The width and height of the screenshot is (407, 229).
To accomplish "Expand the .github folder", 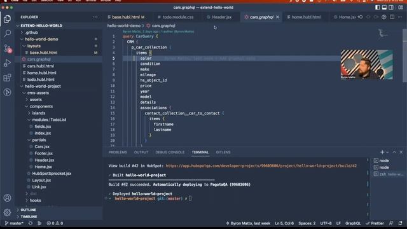I will (59, 32).
